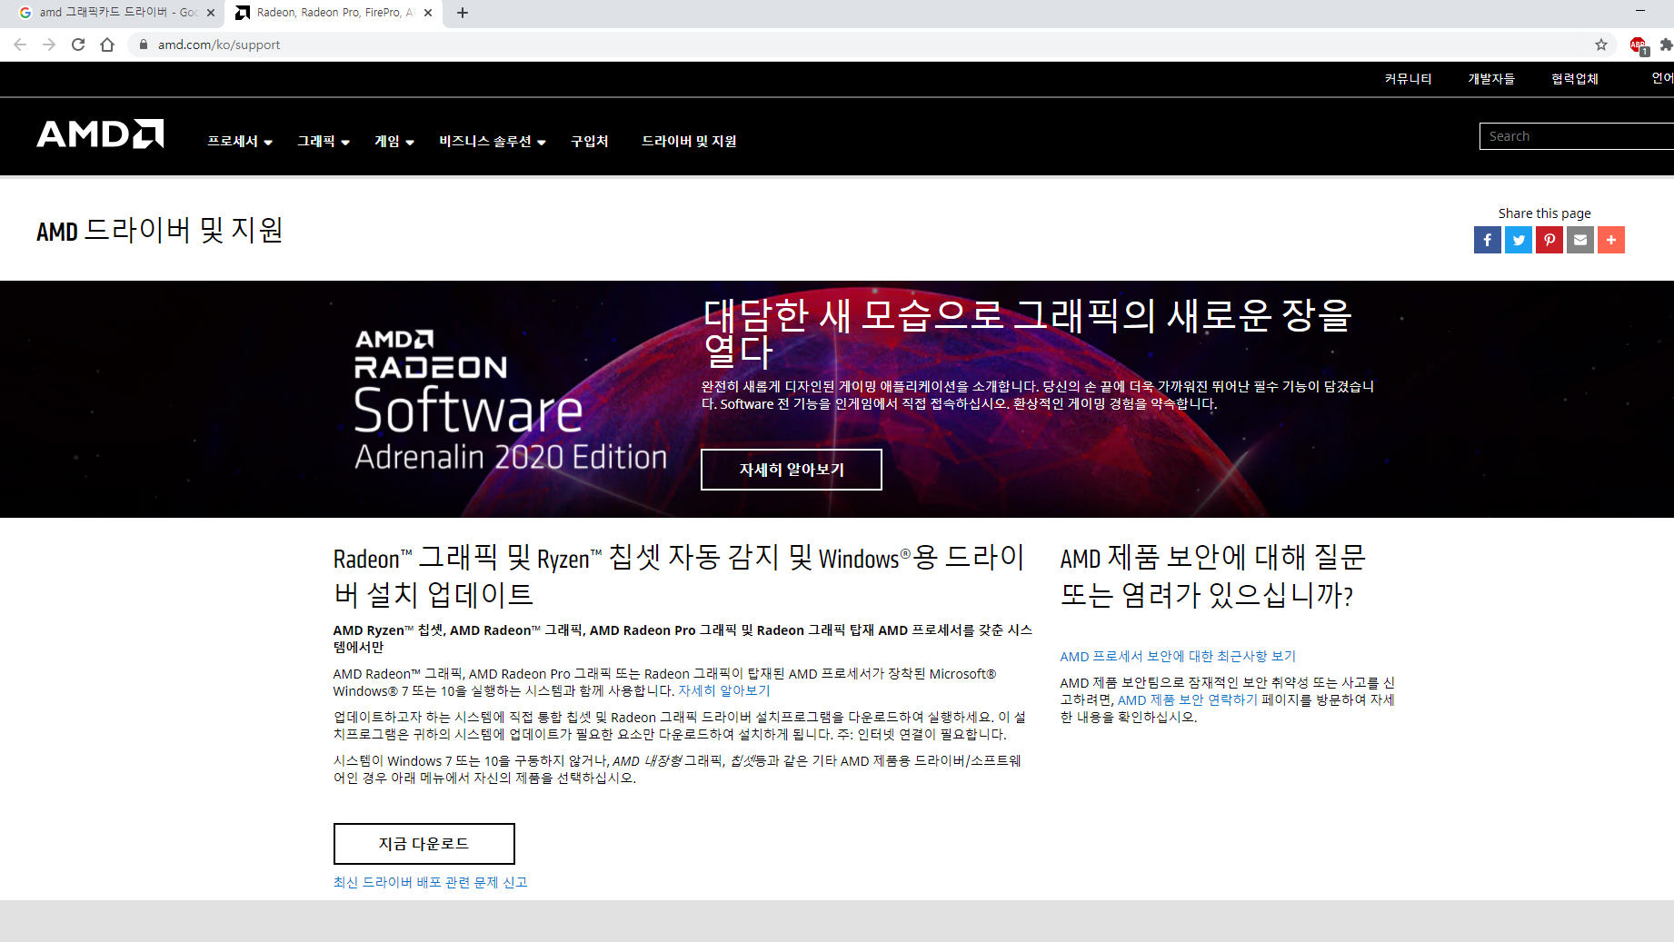Viewport: 1674px width, 942px height.
Task: Open AMD 프로세서 보안에 대한 최근사항 보기 link
Action: (1178, 656)
